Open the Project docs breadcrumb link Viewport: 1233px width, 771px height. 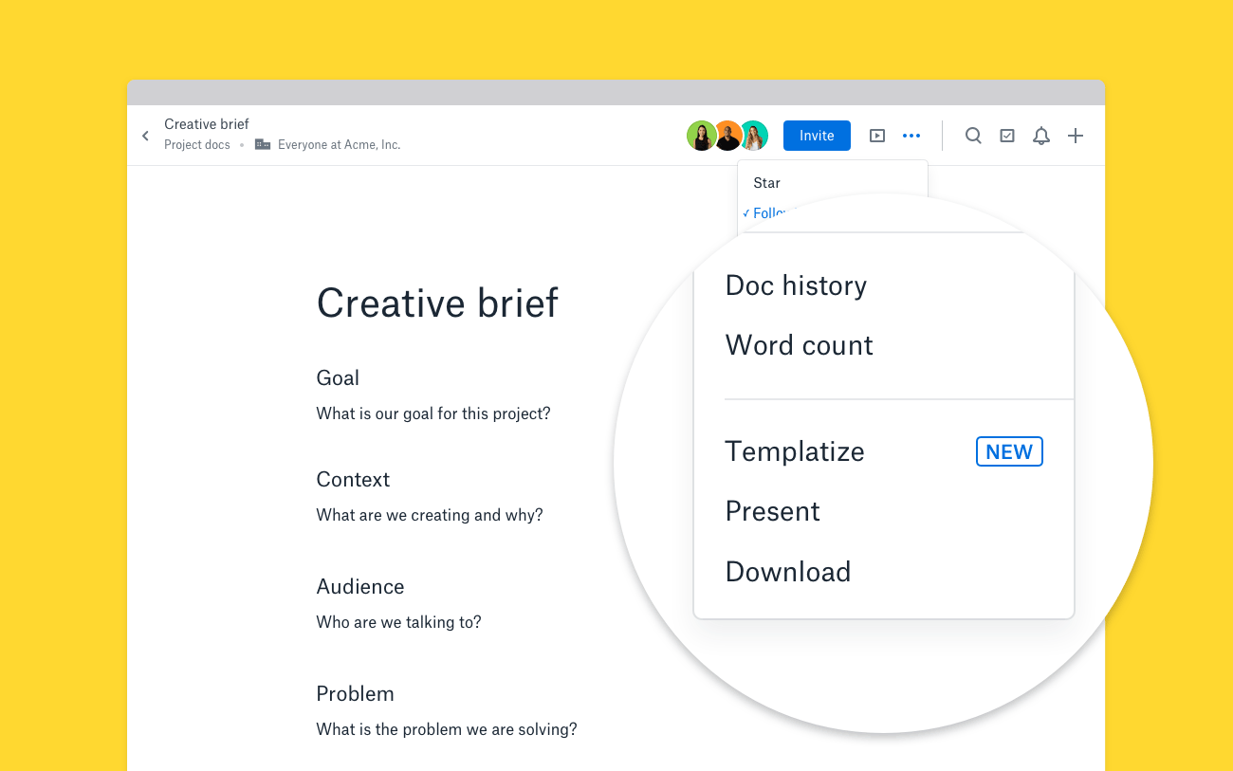pos(196,144)
